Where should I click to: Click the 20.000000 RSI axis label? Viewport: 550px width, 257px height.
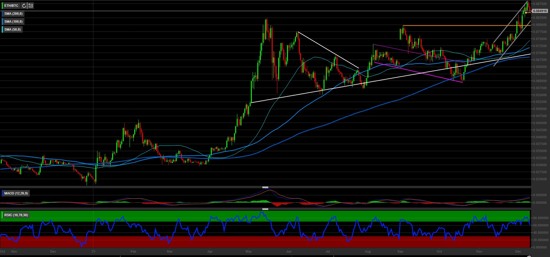tap(541, 240)
